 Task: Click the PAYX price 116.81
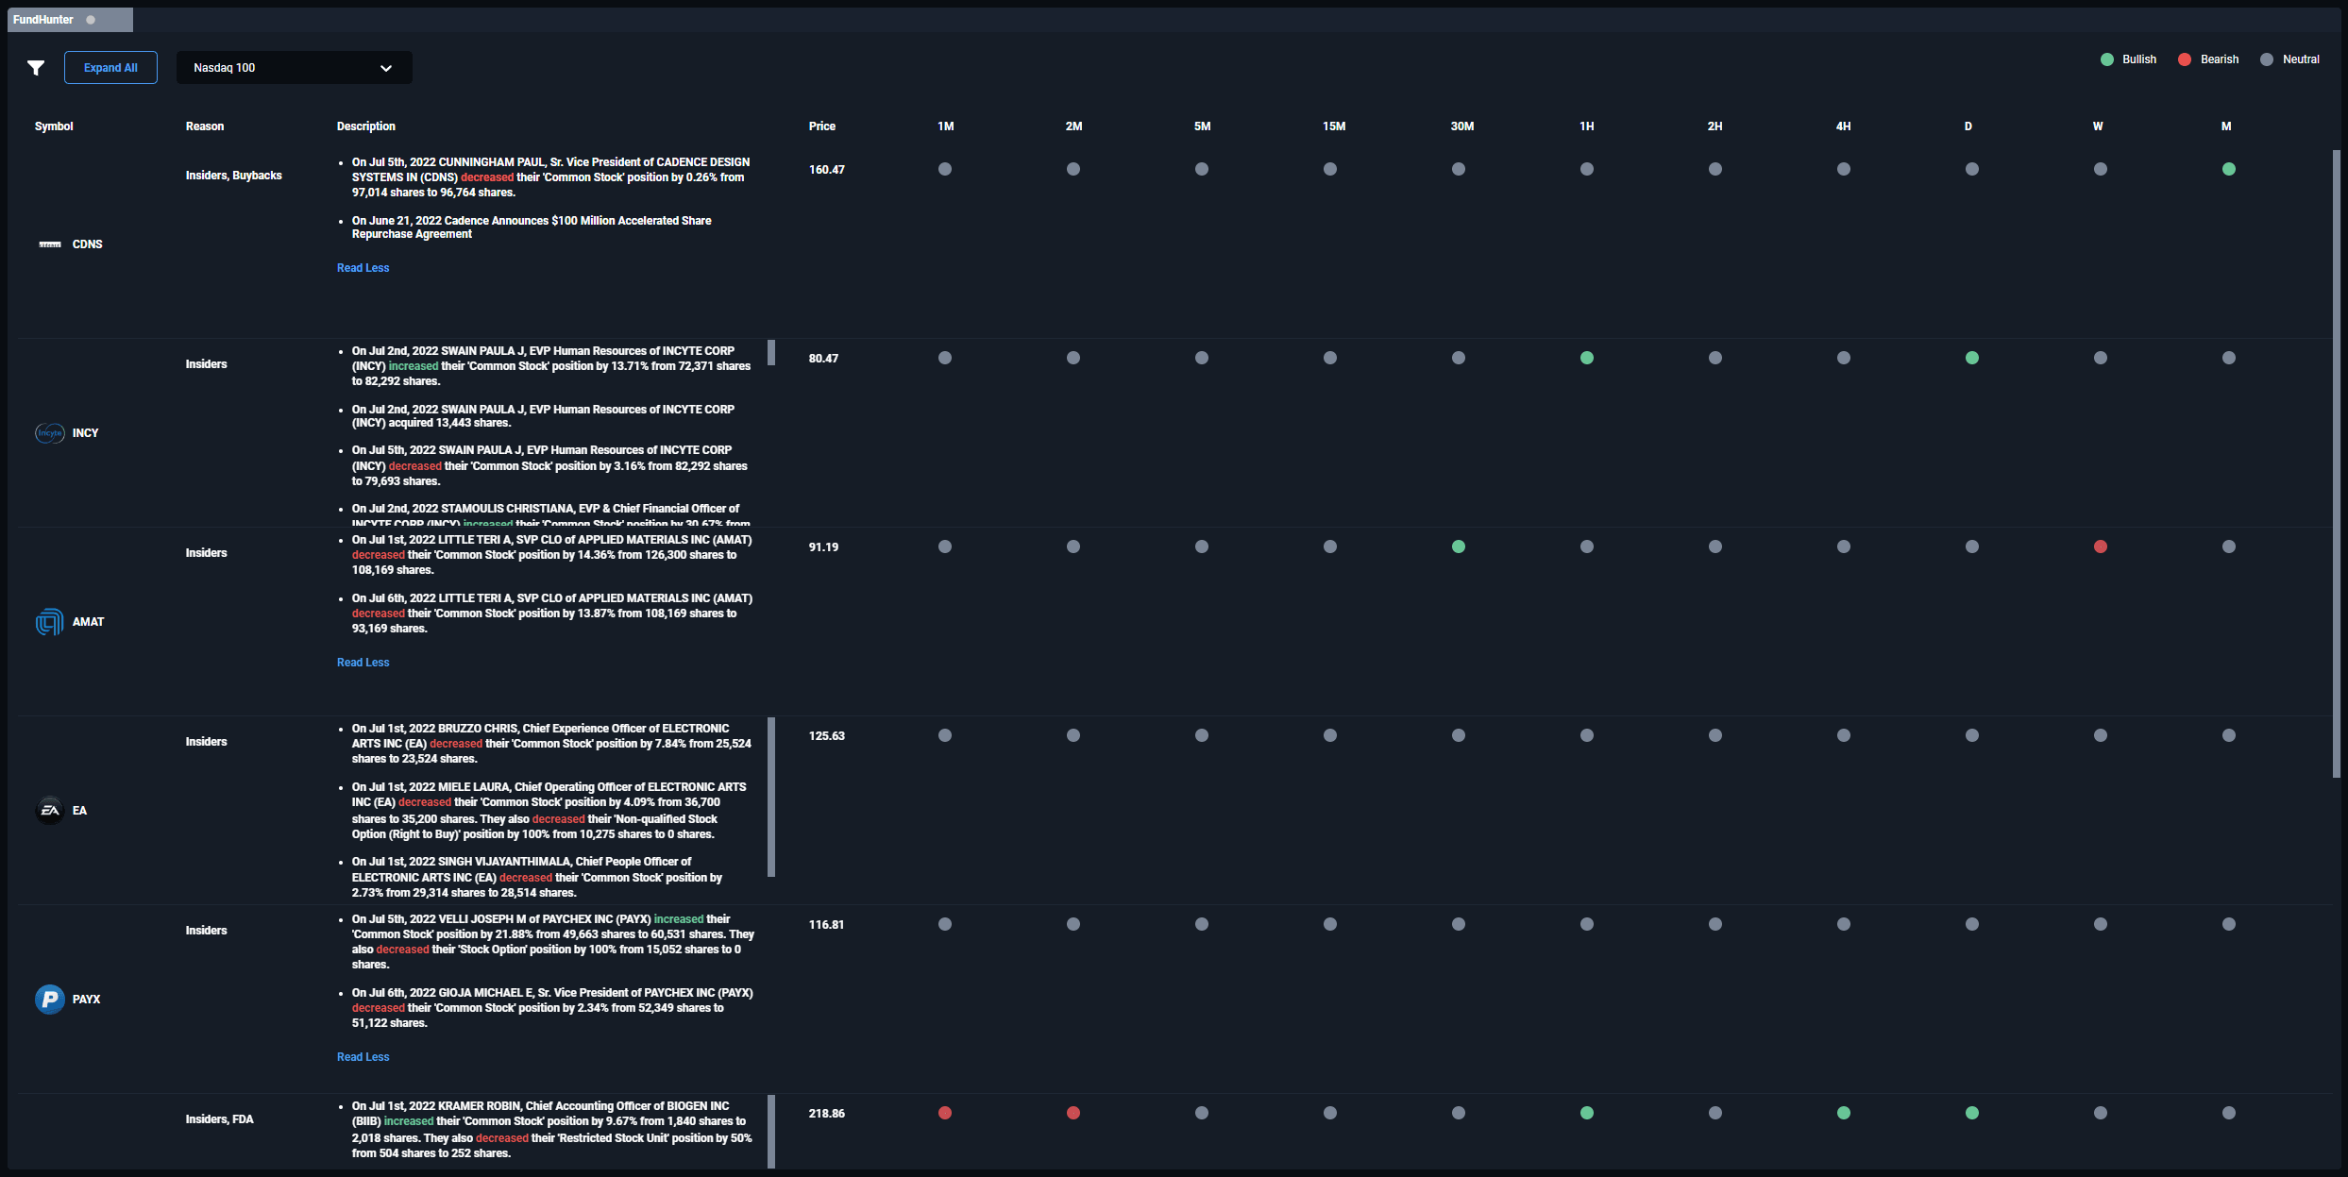click(826, 925)
